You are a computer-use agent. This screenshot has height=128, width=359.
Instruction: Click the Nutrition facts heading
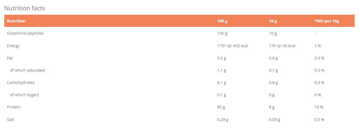tap(25, 8)
